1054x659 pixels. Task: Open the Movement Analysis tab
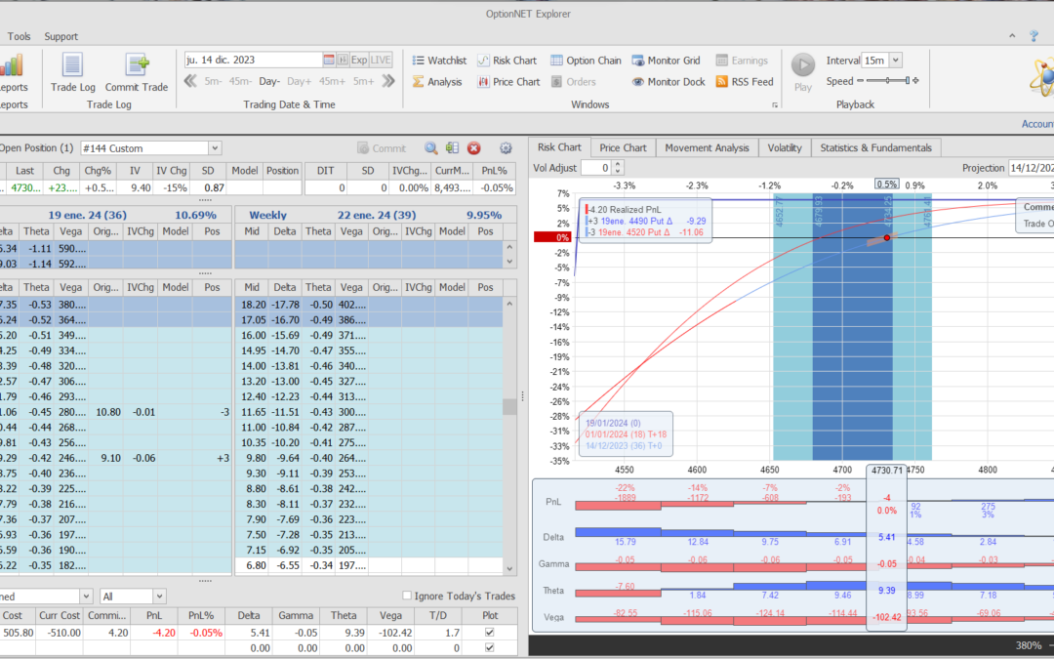click(708, 147)
